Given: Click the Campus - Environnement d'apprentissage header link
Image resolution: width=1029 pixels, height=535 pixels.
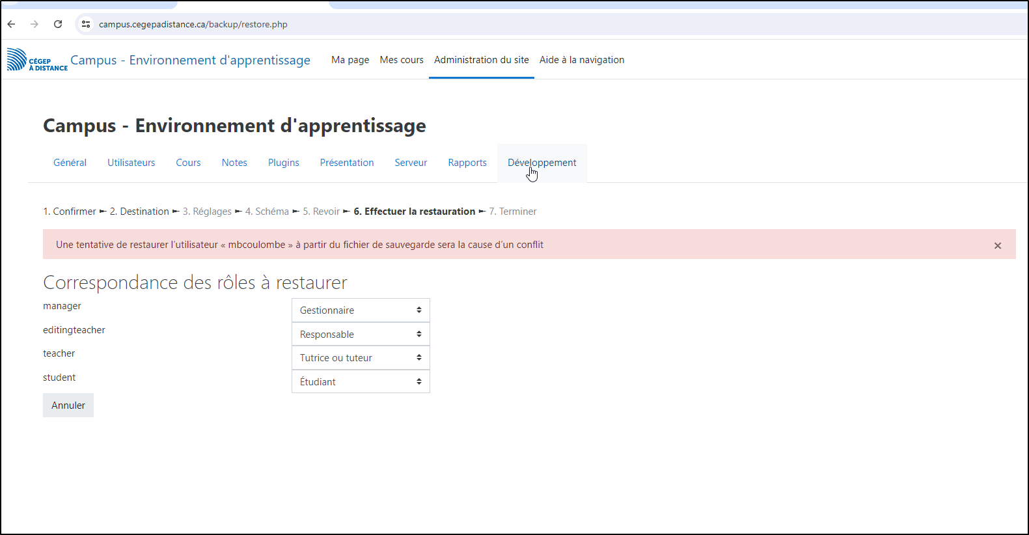Looking at the screenshot, I should [x=190, y=60].
